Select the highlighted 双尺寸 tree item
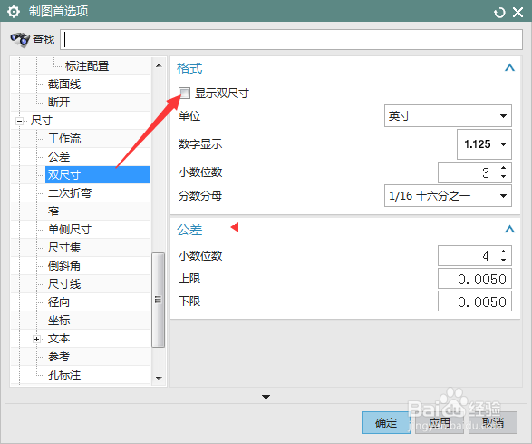The height and width of the screenshot is (444, 532). point(98,174)
